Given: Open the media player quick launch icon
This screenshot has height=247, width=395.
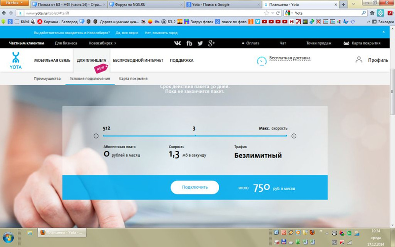Looking at the screenshot, I should [298, 232].
